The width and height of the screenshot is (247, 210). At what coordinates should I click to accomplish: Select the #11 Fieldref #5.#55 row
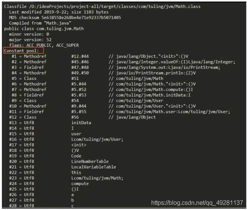click(120, 112)
